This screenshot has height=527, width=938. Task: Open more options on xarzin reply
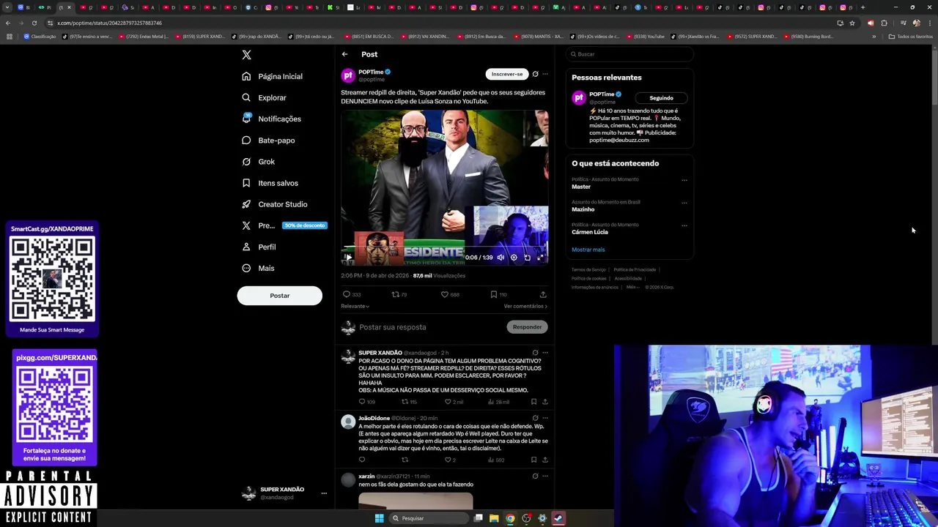(x=544, y=476)
